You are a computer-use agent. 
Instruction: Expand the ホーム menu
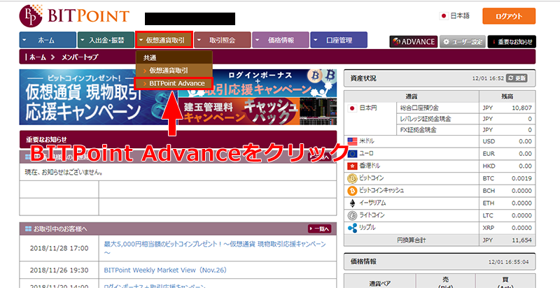click(x=48, y=40)
